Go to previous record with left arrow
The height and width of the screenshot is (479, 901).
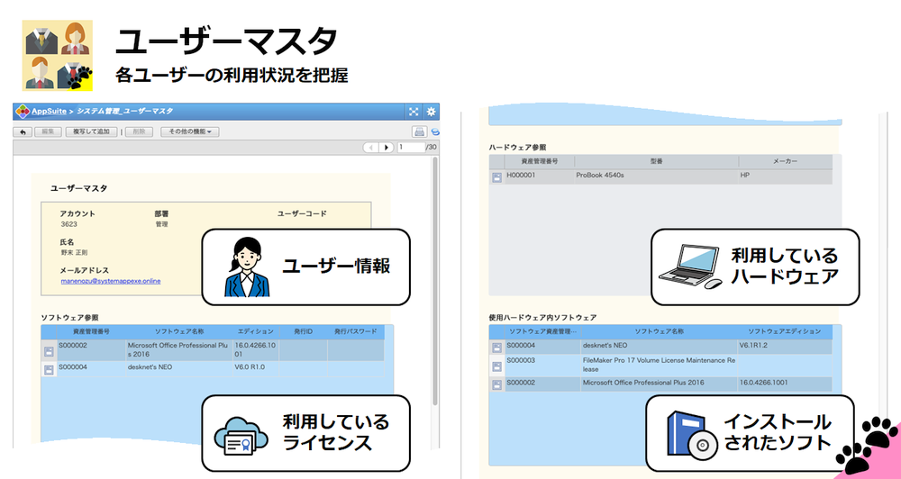pos(370,147)
